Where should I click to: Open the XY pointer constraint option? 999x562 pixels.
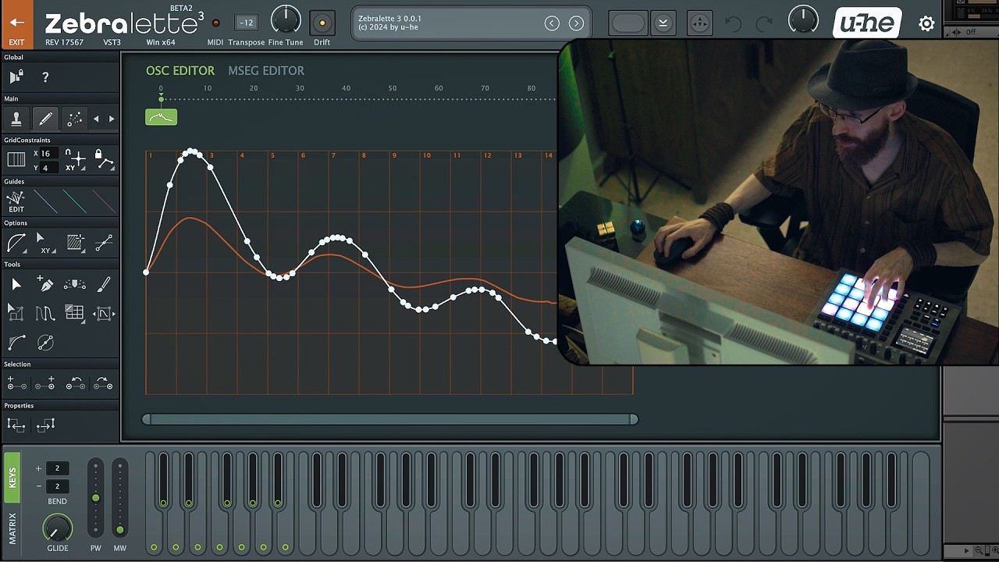tap(45, 243)
